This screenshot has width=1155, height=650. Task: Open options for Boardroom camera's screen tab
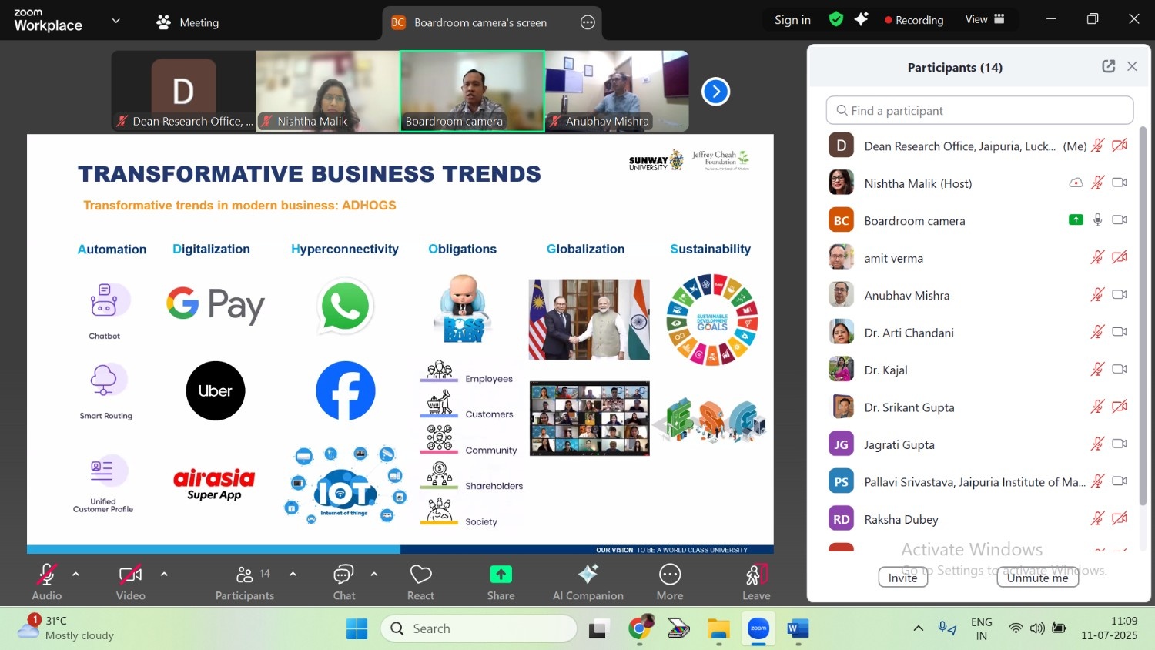tap(588, 22)
